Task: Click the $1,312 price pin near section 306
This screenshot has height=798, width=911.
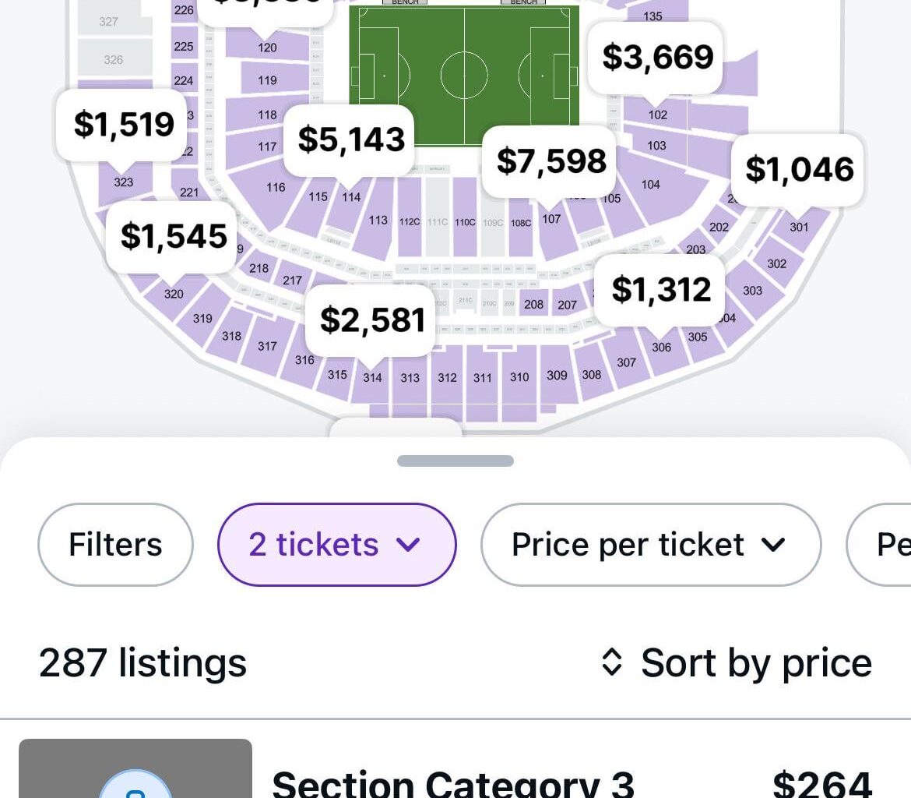Action: (x=660, y=289)
